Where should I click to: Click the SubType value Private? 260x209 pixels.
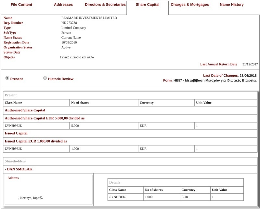66,33
